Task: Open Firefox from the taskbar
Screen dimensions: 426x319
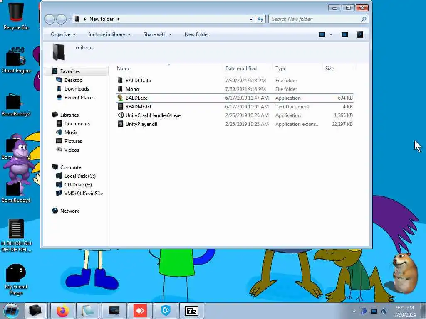Action: [63, 311]
